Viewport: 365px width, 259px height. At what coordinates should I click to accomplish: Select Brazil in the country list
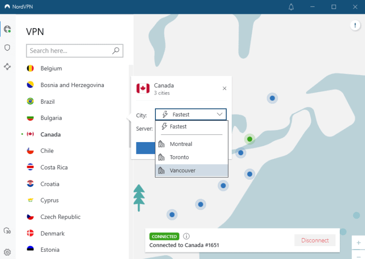[48, 102]
